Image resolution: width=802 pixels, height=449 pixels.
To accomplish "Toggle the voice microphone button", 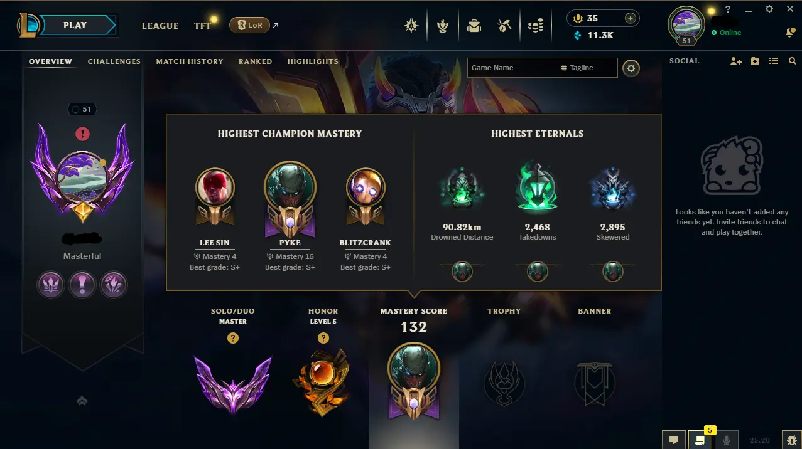I will (727, 440).
